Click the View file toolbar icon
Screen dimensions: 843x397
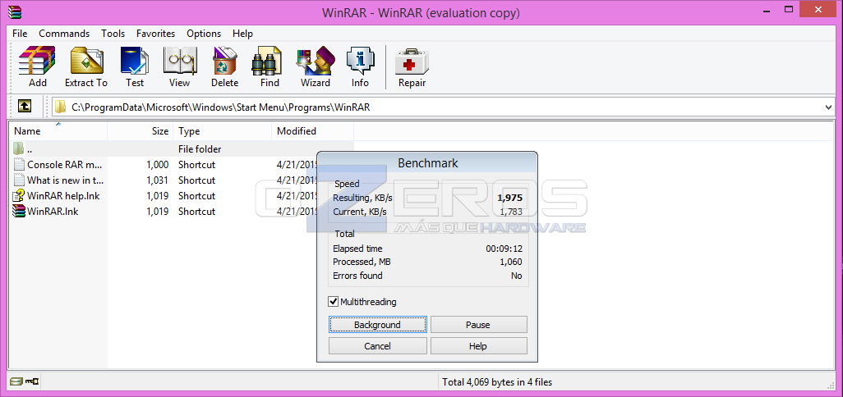pos(180,61)
